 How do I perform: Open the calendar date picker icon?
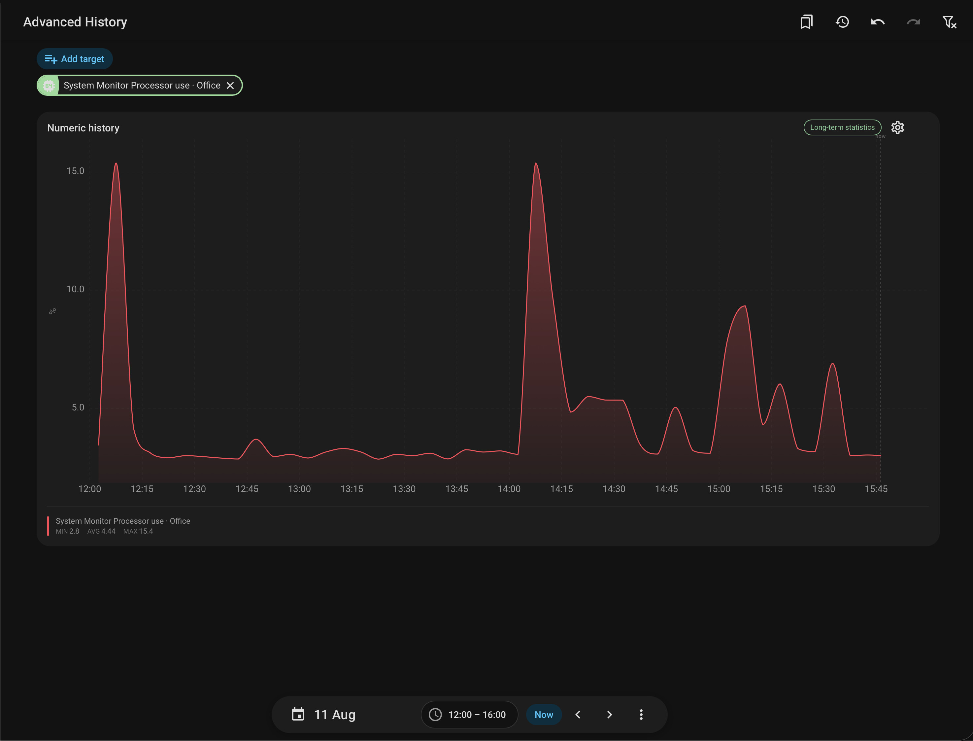click(x=298, y=714)
